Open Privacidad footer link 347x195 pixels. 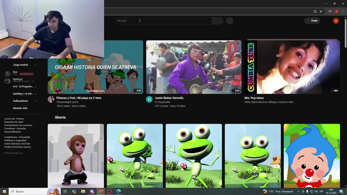(24, 137)
